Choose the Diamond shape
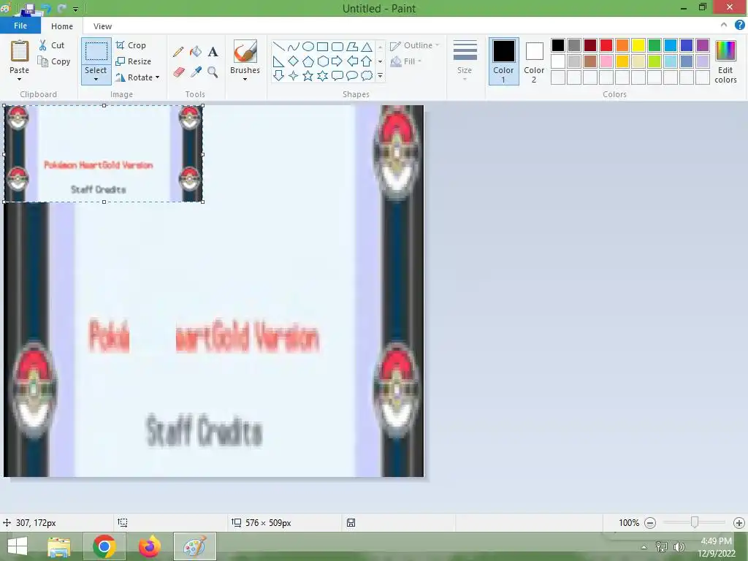Screen dimensions: 748x561 coord(294,61)
